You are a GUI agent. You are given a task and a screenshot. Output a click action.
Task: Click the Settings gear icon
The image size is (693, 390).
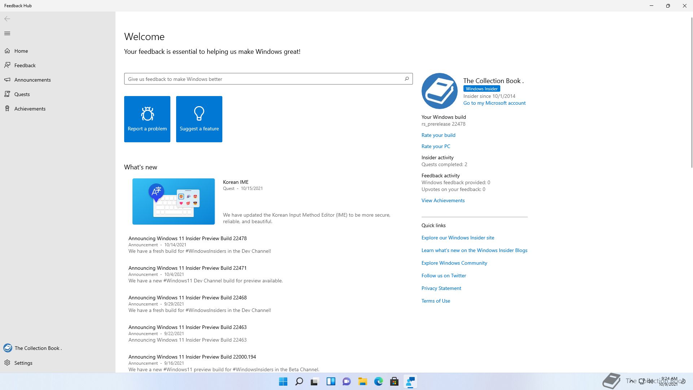pyautogui.click(x=7, y=363)
